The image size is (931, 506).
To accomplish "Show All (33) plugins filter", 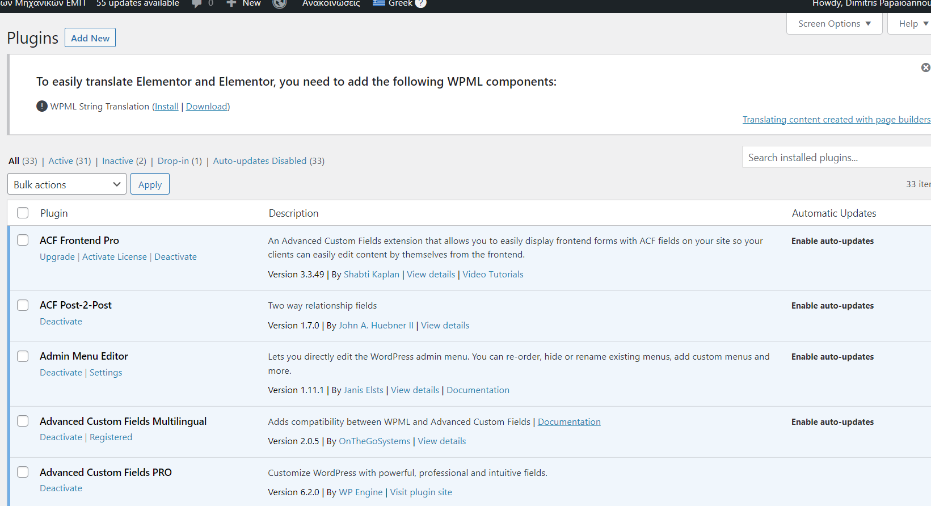I will pyautogui.click(x=23, y=161).
